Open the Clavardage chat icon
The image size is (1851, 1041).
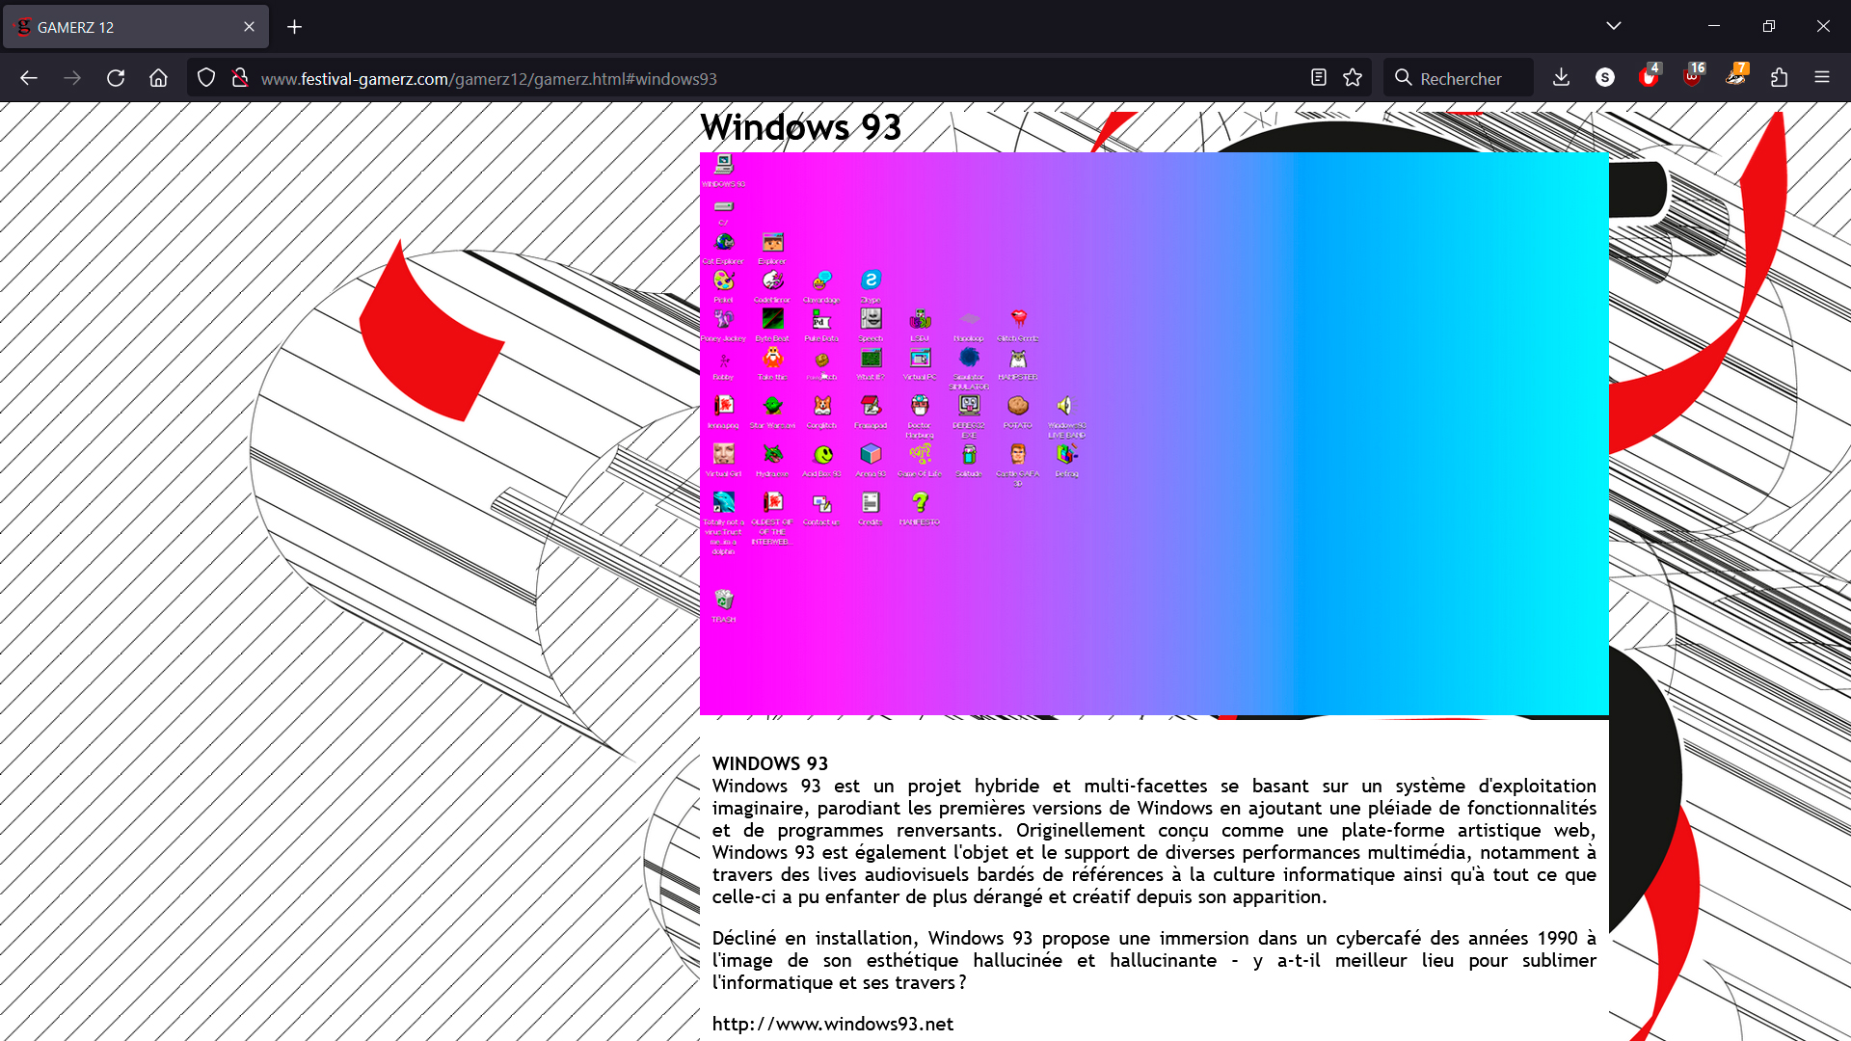[822, 281]
